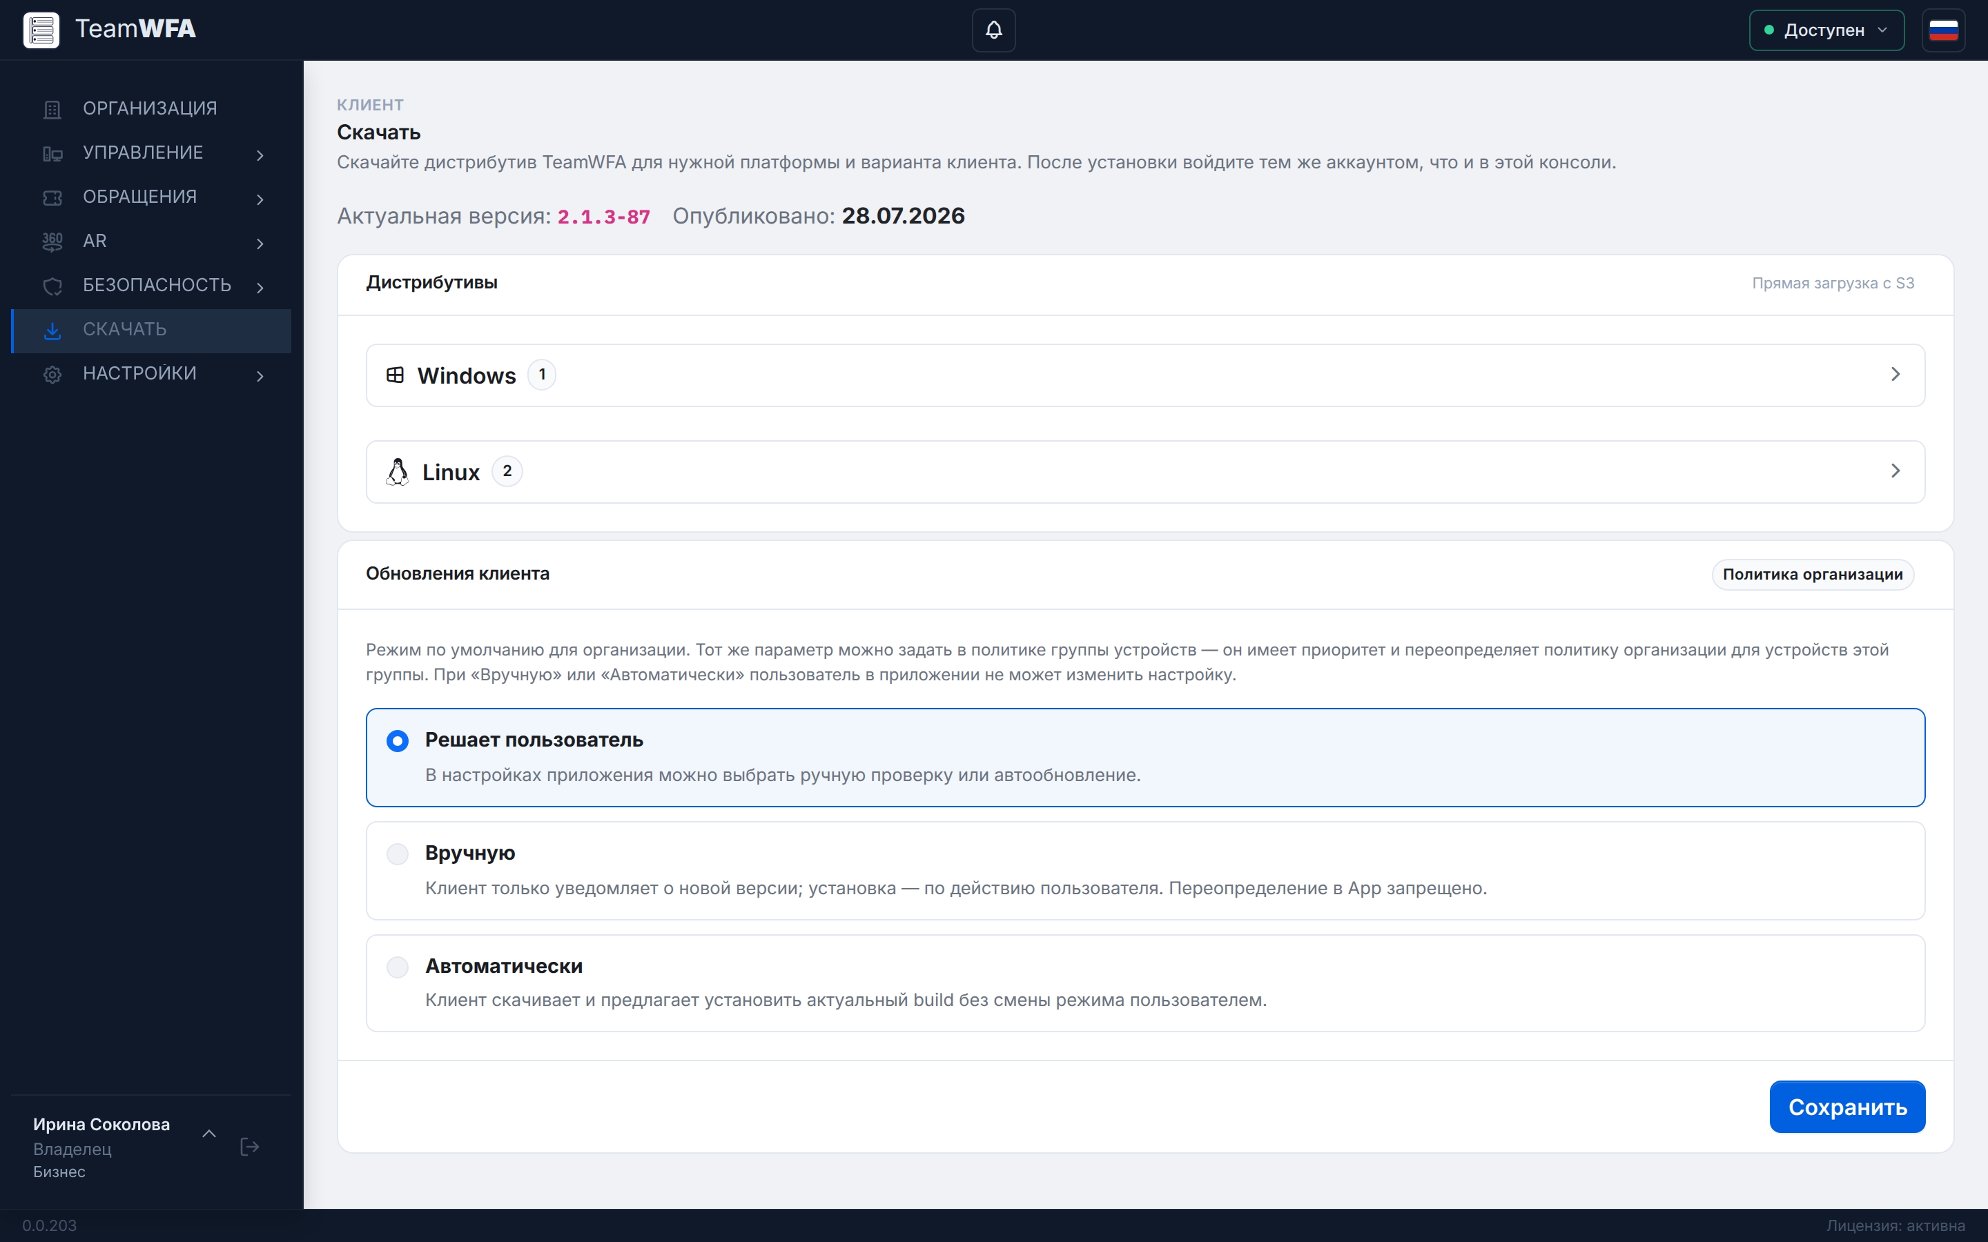Open the Доступен status dropdown

click(x=1826, y=30)
